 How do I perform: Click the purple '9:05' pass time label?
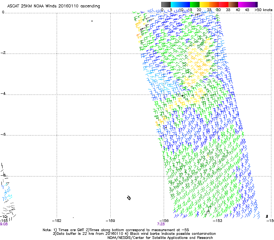pos(4,224)
